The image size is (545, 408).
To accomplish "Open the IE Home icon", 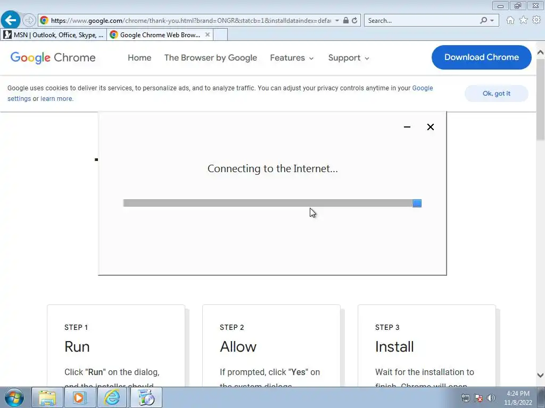I will point(510,20).
